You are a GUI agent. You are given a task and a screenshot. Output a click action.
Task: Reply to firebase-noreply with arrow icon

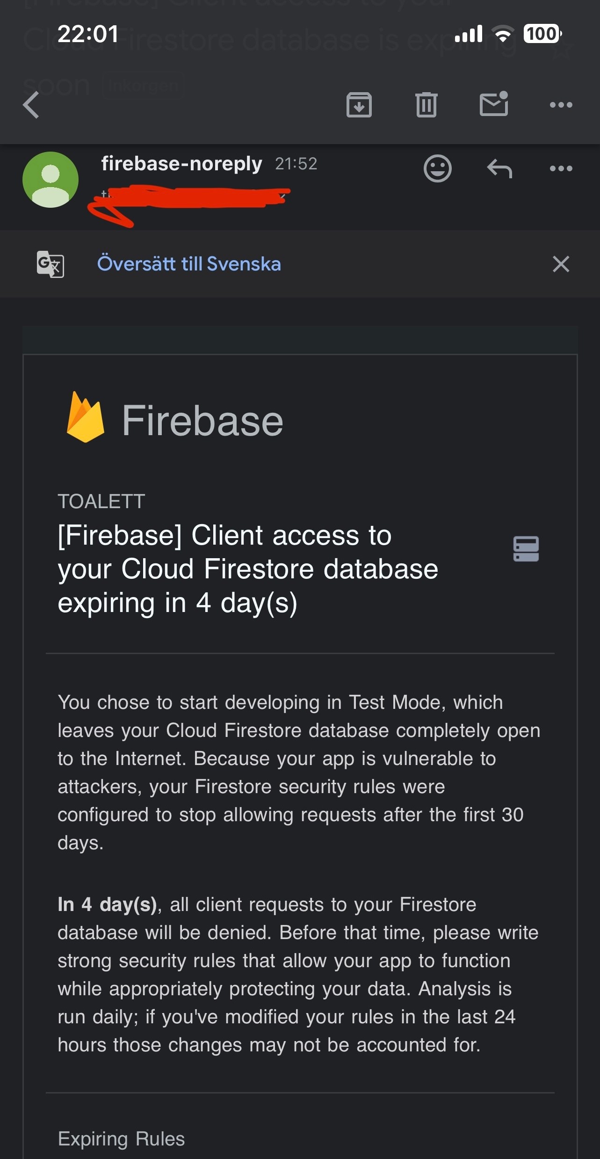pos(499,168)
